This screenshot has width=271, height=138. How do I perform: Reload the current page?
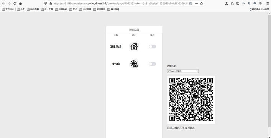coord(15,3)
